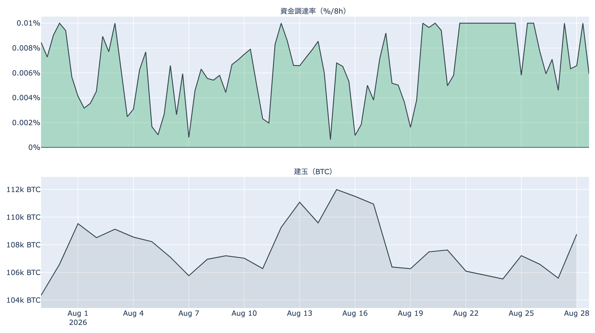Screen dimensions: 595x333
Task: Click the 0.002% y-axis label
Action: [x=26, y=123]
